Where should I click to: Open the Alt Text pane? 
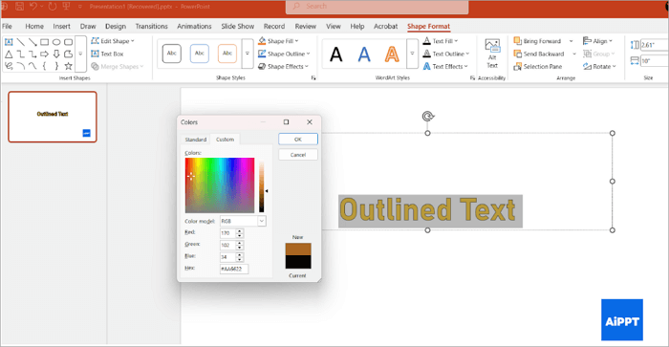coord(492,53)
